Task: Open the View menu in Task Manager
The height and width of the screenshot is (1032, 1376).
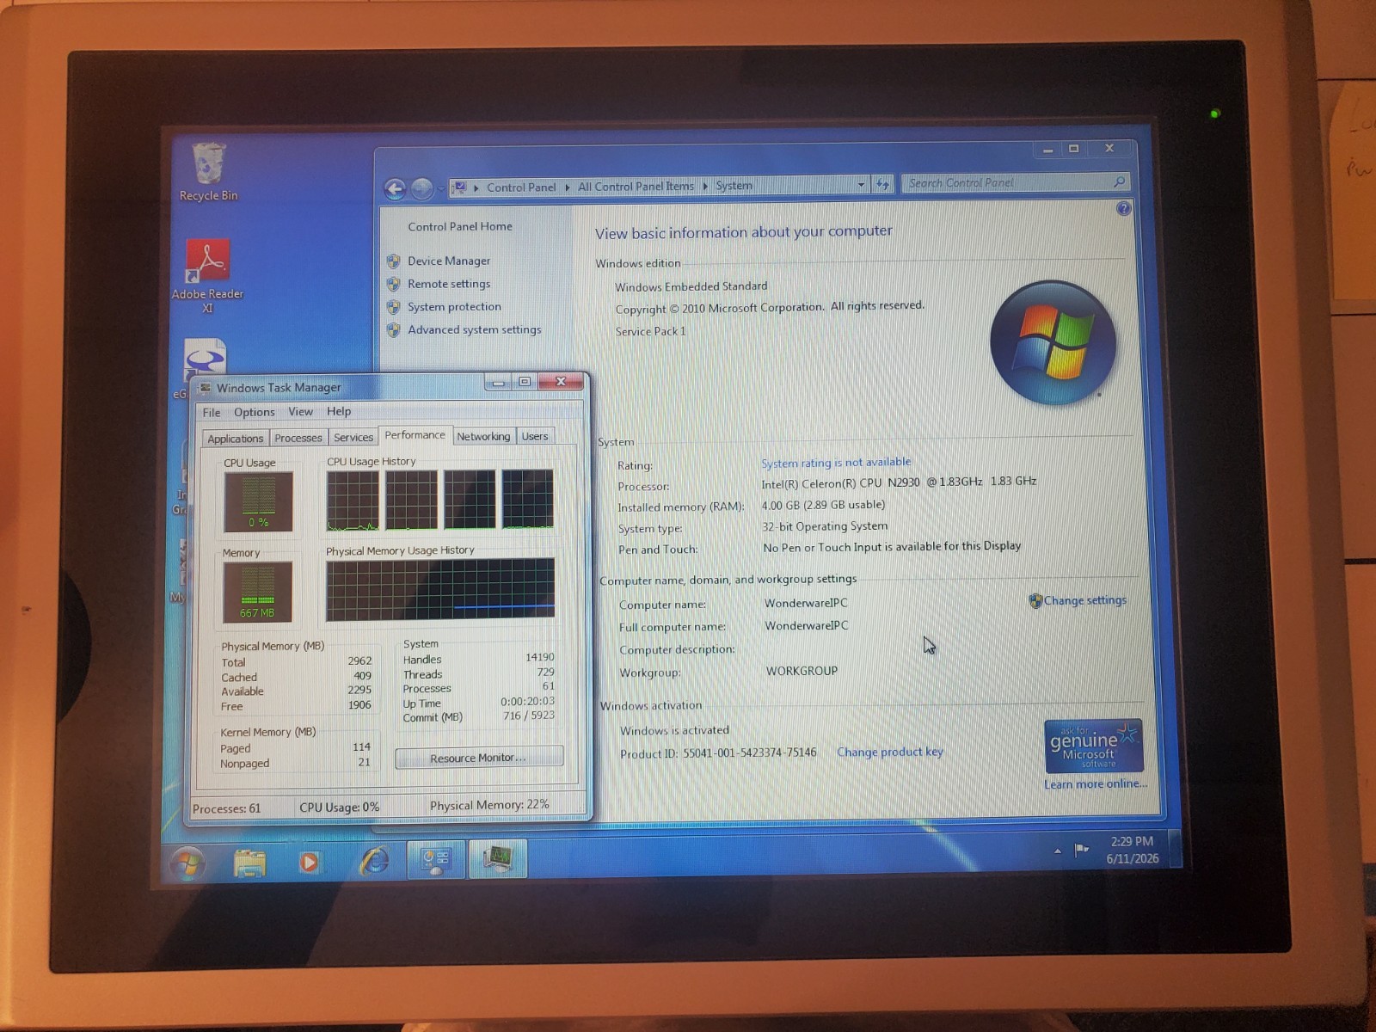Action: point(300,411)
